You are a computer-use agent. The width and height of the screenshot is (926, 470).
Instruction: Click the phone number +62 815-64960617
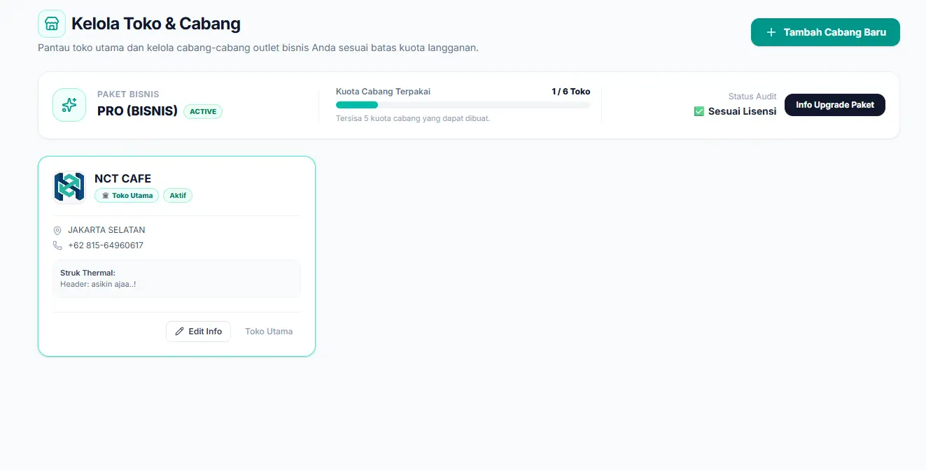106,245
